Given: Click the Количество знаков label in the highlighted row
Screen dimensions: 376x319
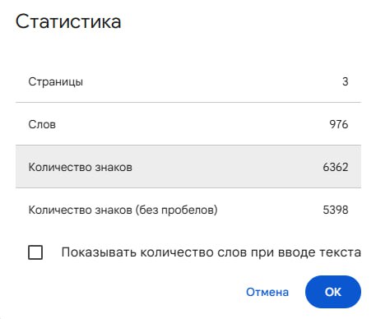Looking at the screenshot, I should click(81, 167).
